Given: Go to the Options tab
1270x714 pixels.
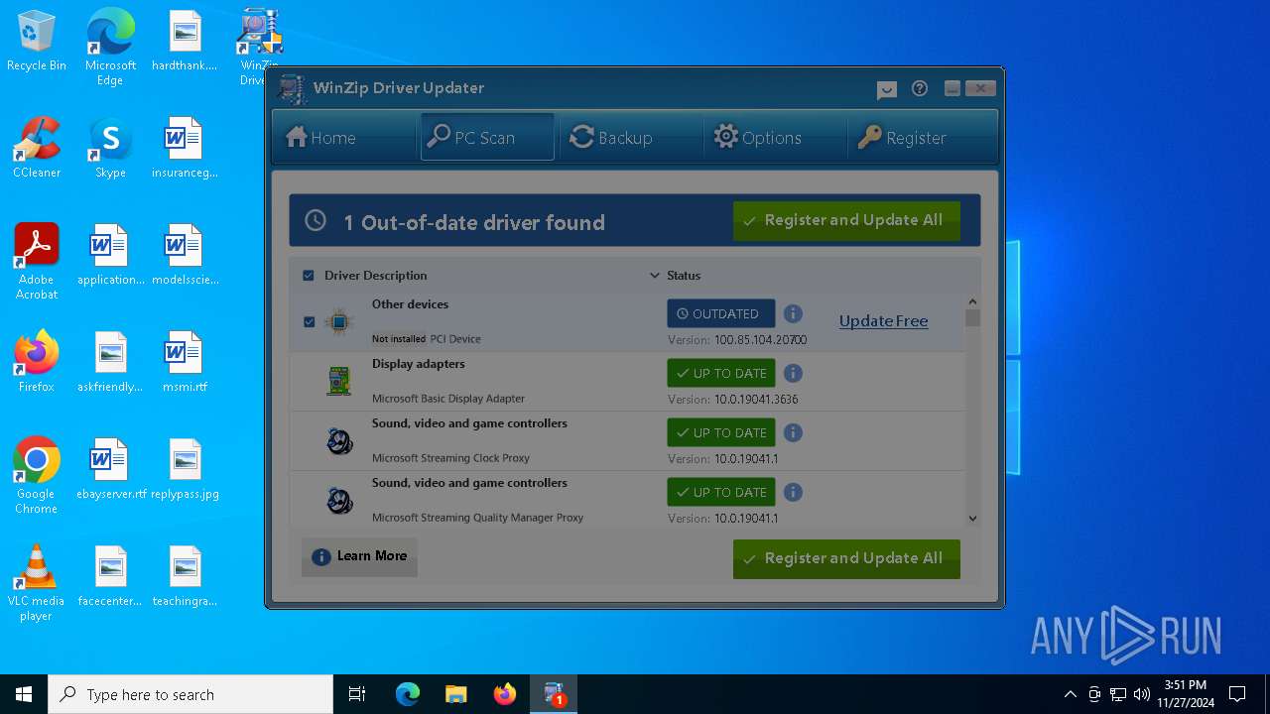Looking at the screenshot, I should (x=774, y=137).
